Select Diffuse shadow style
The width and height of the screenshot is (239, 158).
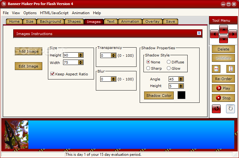tap(168, 62)
